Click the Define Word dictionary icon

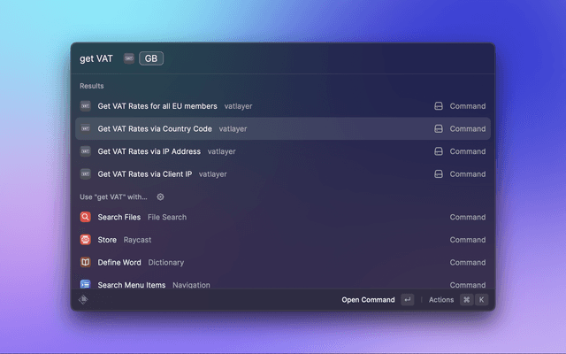pyautogui.click(x=86, y=263)
